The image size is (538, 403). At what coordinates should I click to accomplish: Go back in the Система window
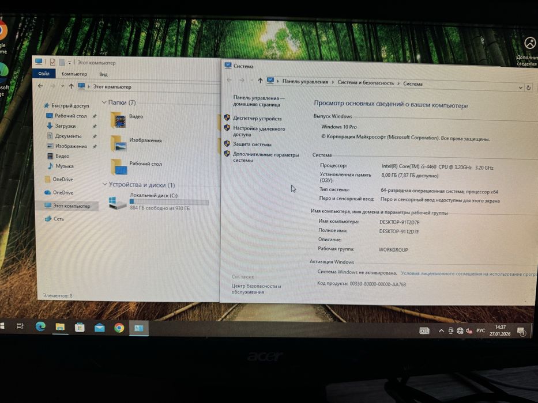(229, 80)
